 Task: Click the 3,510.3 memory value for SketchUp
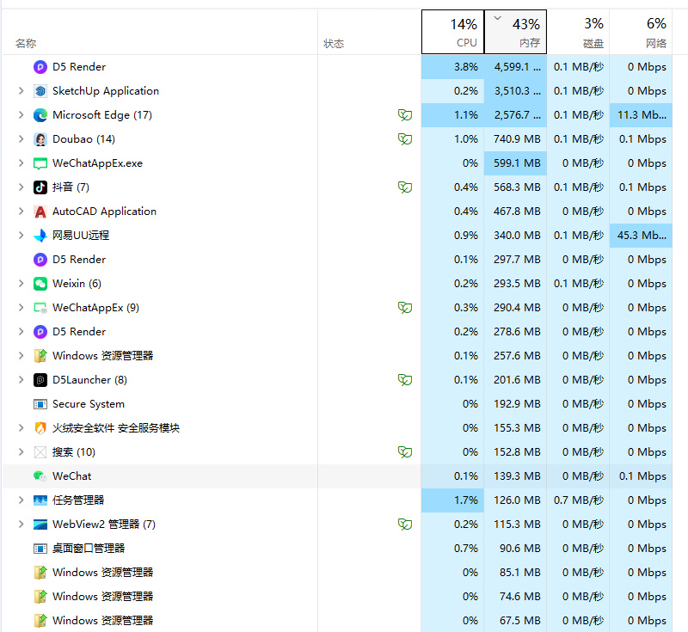[x=515, y=91]
